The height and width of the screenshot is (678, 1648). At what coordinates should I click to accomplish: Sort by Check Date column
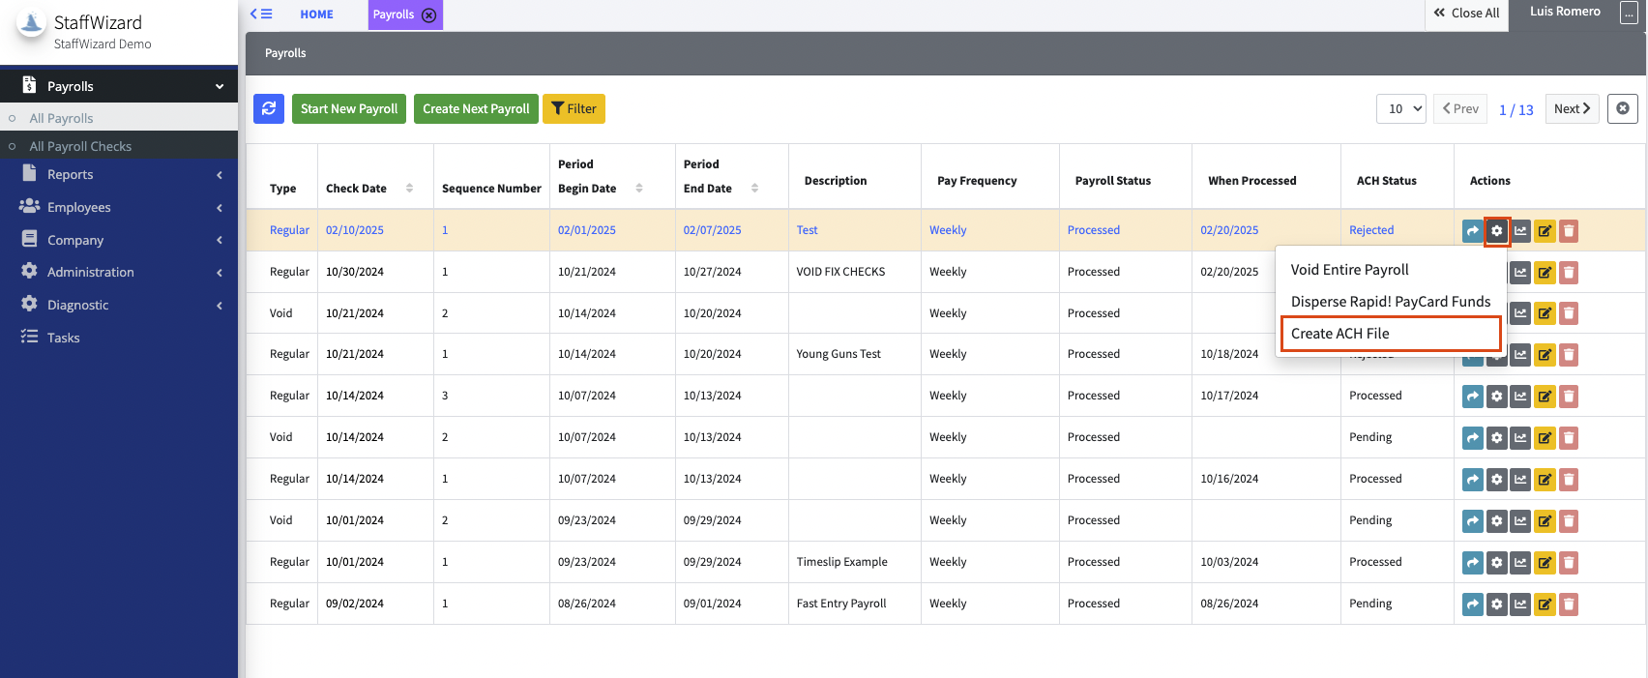point(409,188)
